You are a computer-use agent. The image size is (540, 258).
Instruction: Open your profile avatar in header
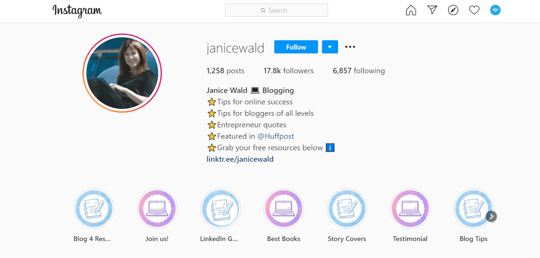pyautogui.click(x=495, y=10)
